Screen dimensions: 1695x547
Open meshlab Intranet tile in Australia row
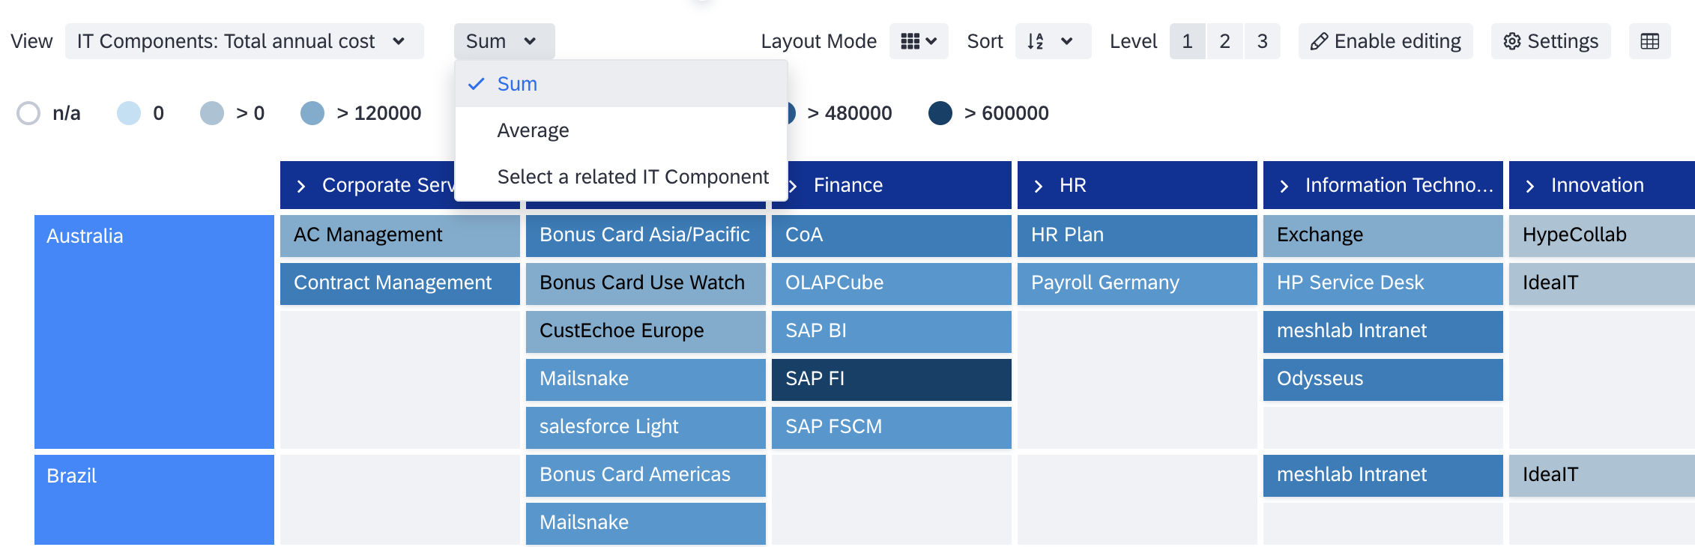1383,331
